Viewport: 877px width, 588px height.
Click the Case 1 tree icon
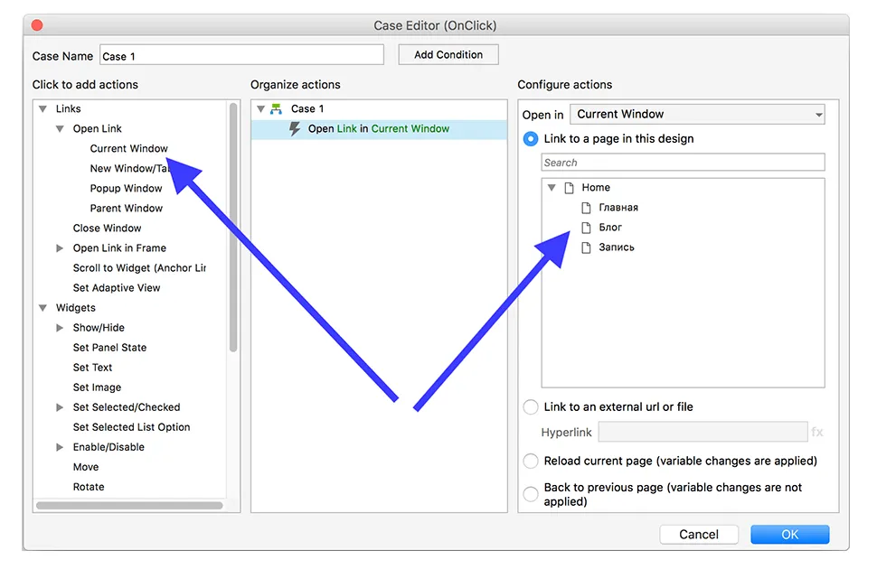coord(277,109)
